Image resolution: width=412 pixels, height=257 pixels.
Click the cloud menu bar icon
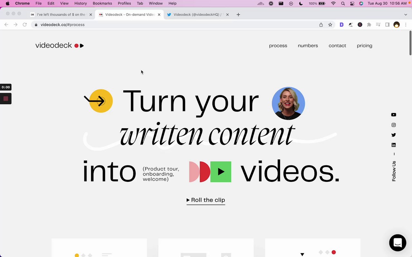pos(261,3)
